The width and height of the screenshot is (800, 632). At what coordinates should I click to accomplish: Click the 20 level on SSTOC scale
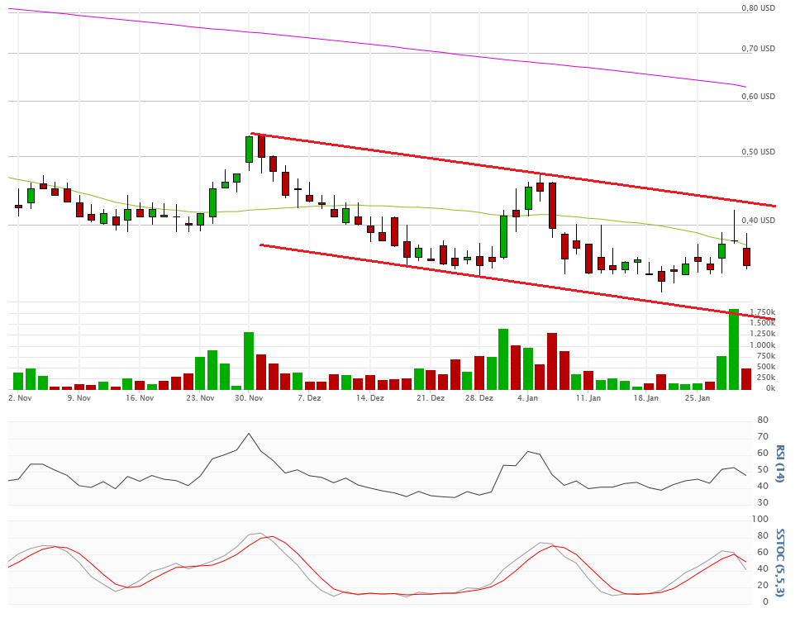[763, 585]
